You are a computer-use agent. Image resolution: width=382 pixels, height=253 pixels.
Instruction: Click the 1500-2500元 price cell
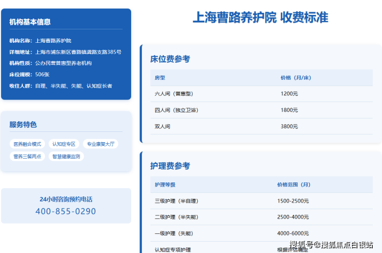pyautogui.click(x=293, y=201)
